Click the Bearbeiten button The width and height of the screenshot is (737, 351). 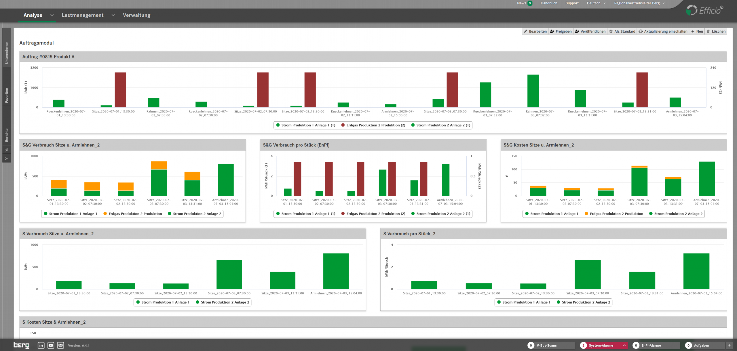(535, 31)
